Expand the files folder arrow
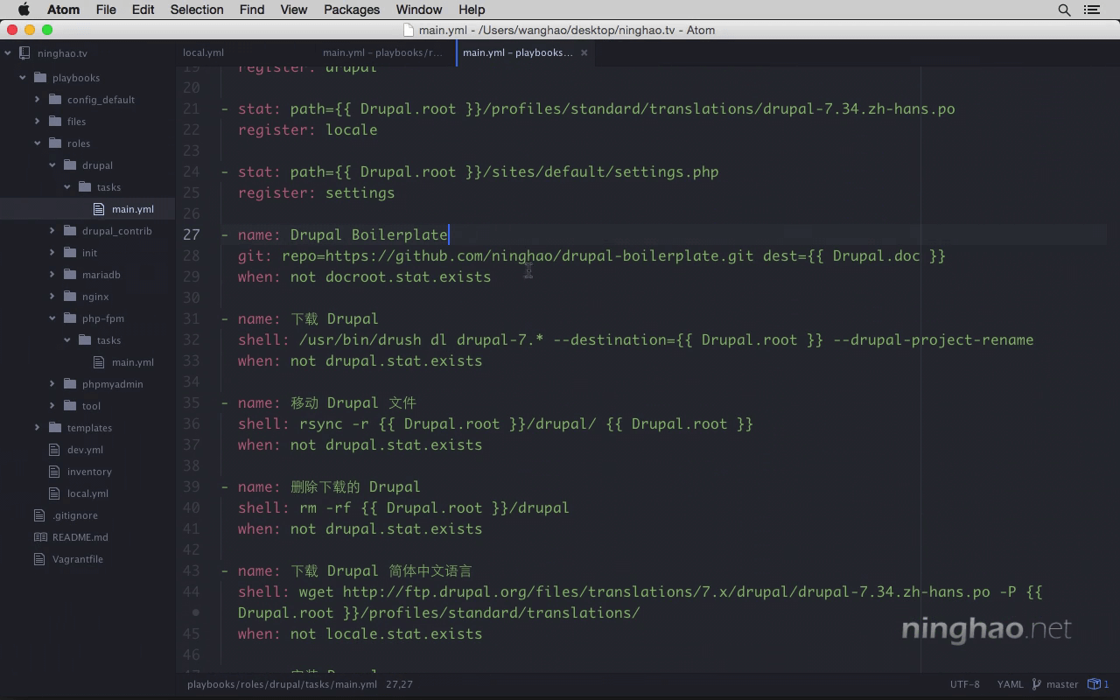Screen dimensions: 1120x700 pyautogui.click(x=38, y=122)
